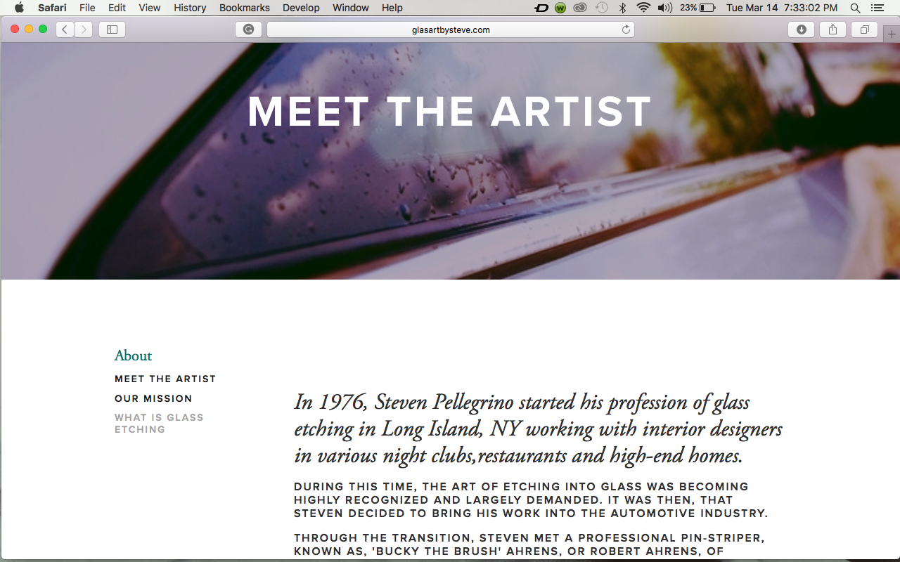Open the History menu
This screenshot has width=900, height=562.
point(190,8)
